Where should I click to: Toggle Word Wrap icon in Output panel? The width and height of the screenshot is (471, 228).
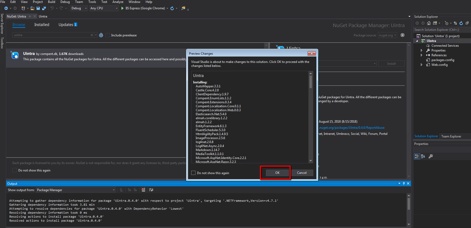[x=151, y=190]
